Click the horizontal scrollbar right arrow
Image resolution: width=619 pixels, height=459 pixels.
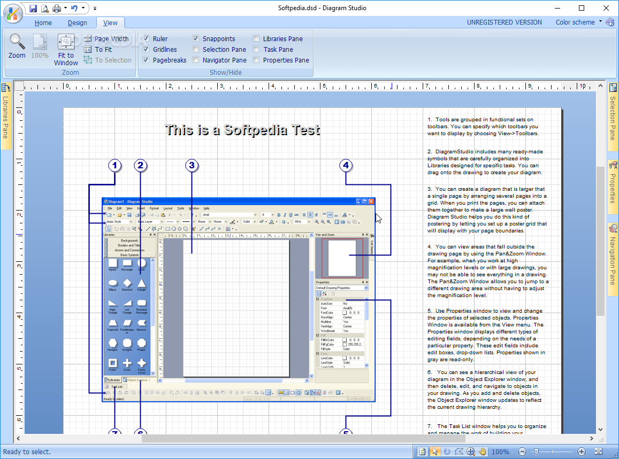(591, 438)
